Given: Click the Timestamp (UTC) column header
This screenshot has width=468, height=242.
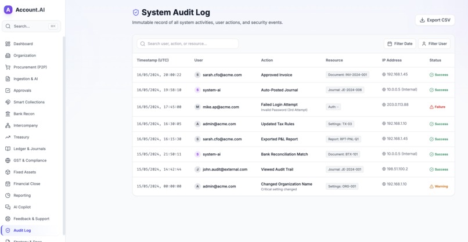Looking at the screenshot, I should (153, 60).
